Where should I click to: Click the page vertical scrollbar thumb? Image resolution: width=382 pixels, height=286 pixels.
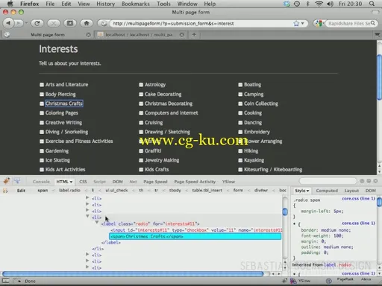379,77
